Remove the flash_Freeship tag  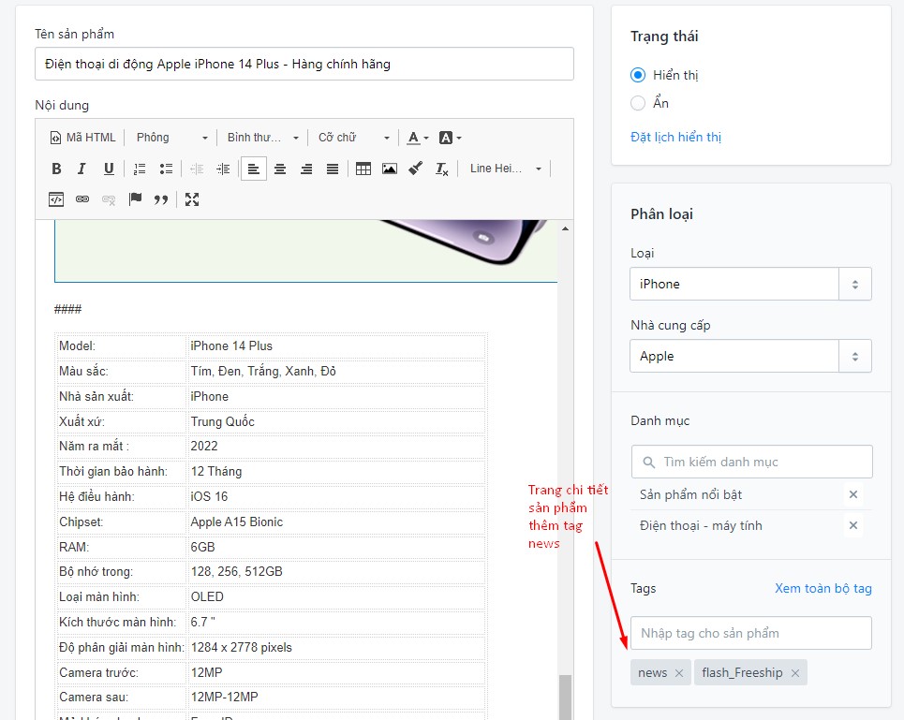[x=795, y=673]
